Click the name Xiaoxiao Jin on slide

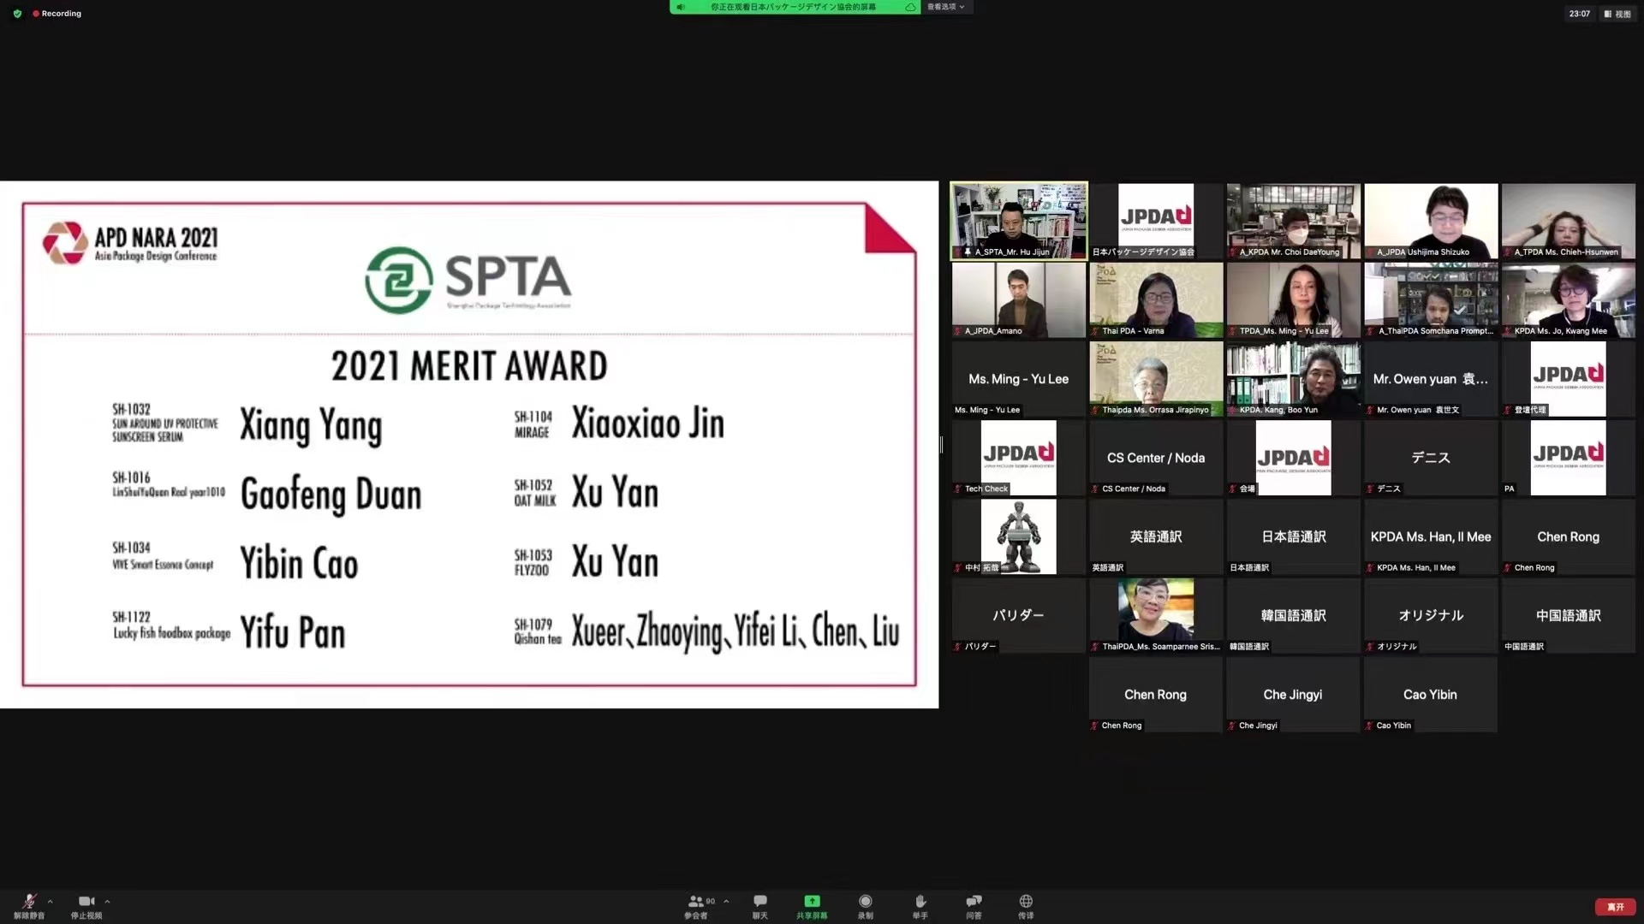648,423
